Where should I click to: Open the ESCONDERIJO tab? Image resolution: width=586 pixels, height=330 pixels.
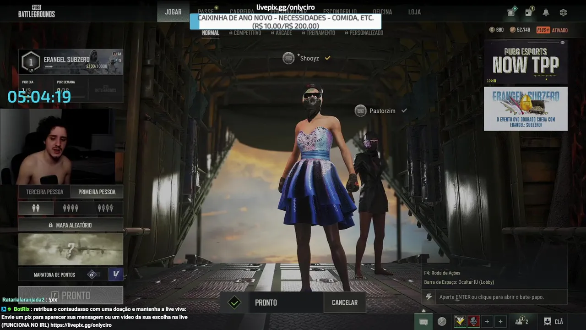point(340,12)
